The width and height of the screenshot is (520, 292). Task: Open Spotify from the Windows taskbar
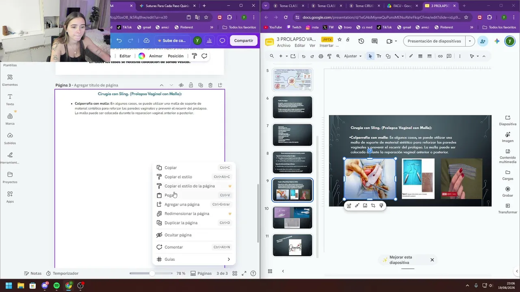pyautogui.click(x=56, y=286)
